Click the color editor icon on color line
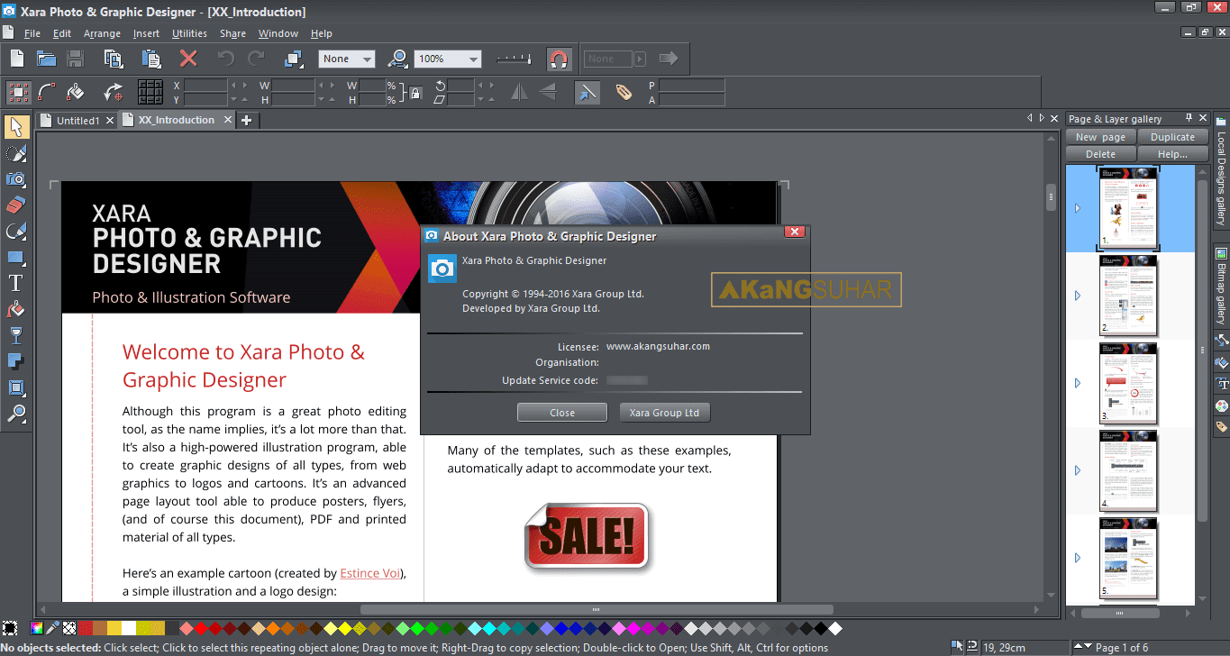 (x=36, y=628)
